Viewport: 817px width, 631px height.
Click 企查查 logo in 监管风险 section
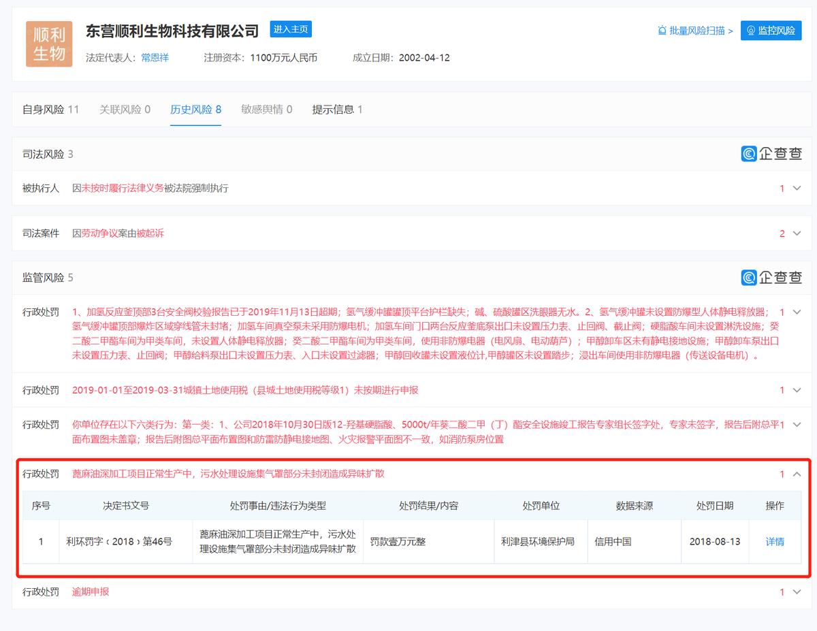[771, 278]
